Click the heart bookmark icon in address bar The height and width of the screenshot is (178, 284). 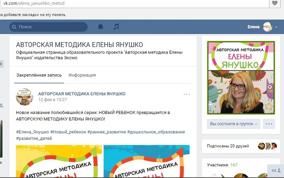275,3
